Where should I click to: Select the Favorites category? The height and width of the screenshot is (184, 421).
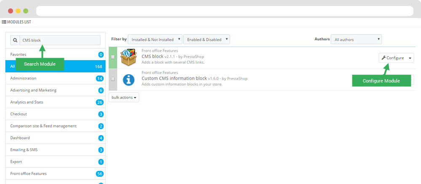point(18,54)
